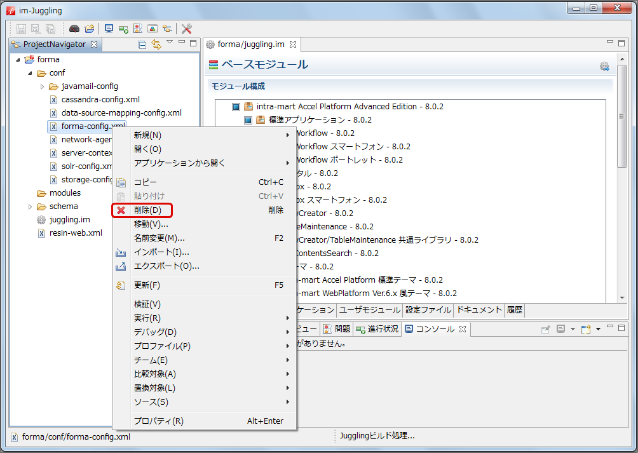Click the progress view toolbar icon

[123, 29]
